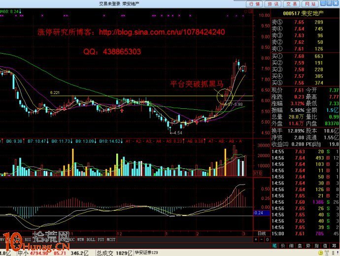Click the 总成交 1829亿 status entry
This screenshot has width=340, height=256.
coord(114,253)
